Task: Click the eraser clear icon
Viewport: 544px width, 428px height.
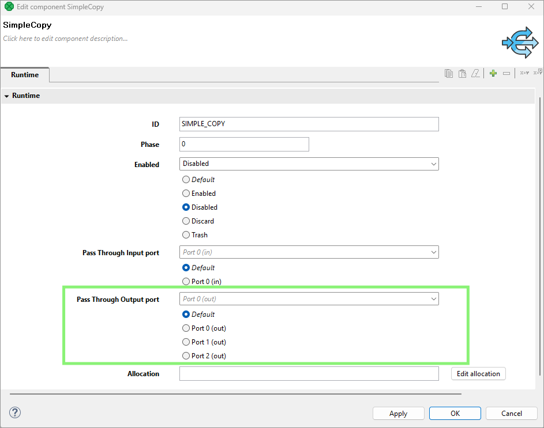Action: point(475,73)
